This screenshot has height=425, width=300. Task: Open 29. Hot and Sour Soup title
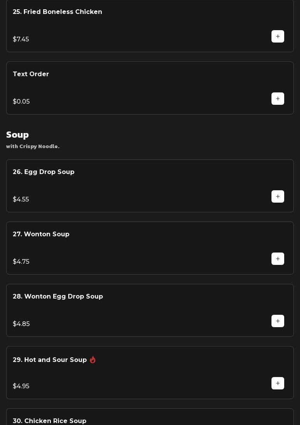point(50,360)
